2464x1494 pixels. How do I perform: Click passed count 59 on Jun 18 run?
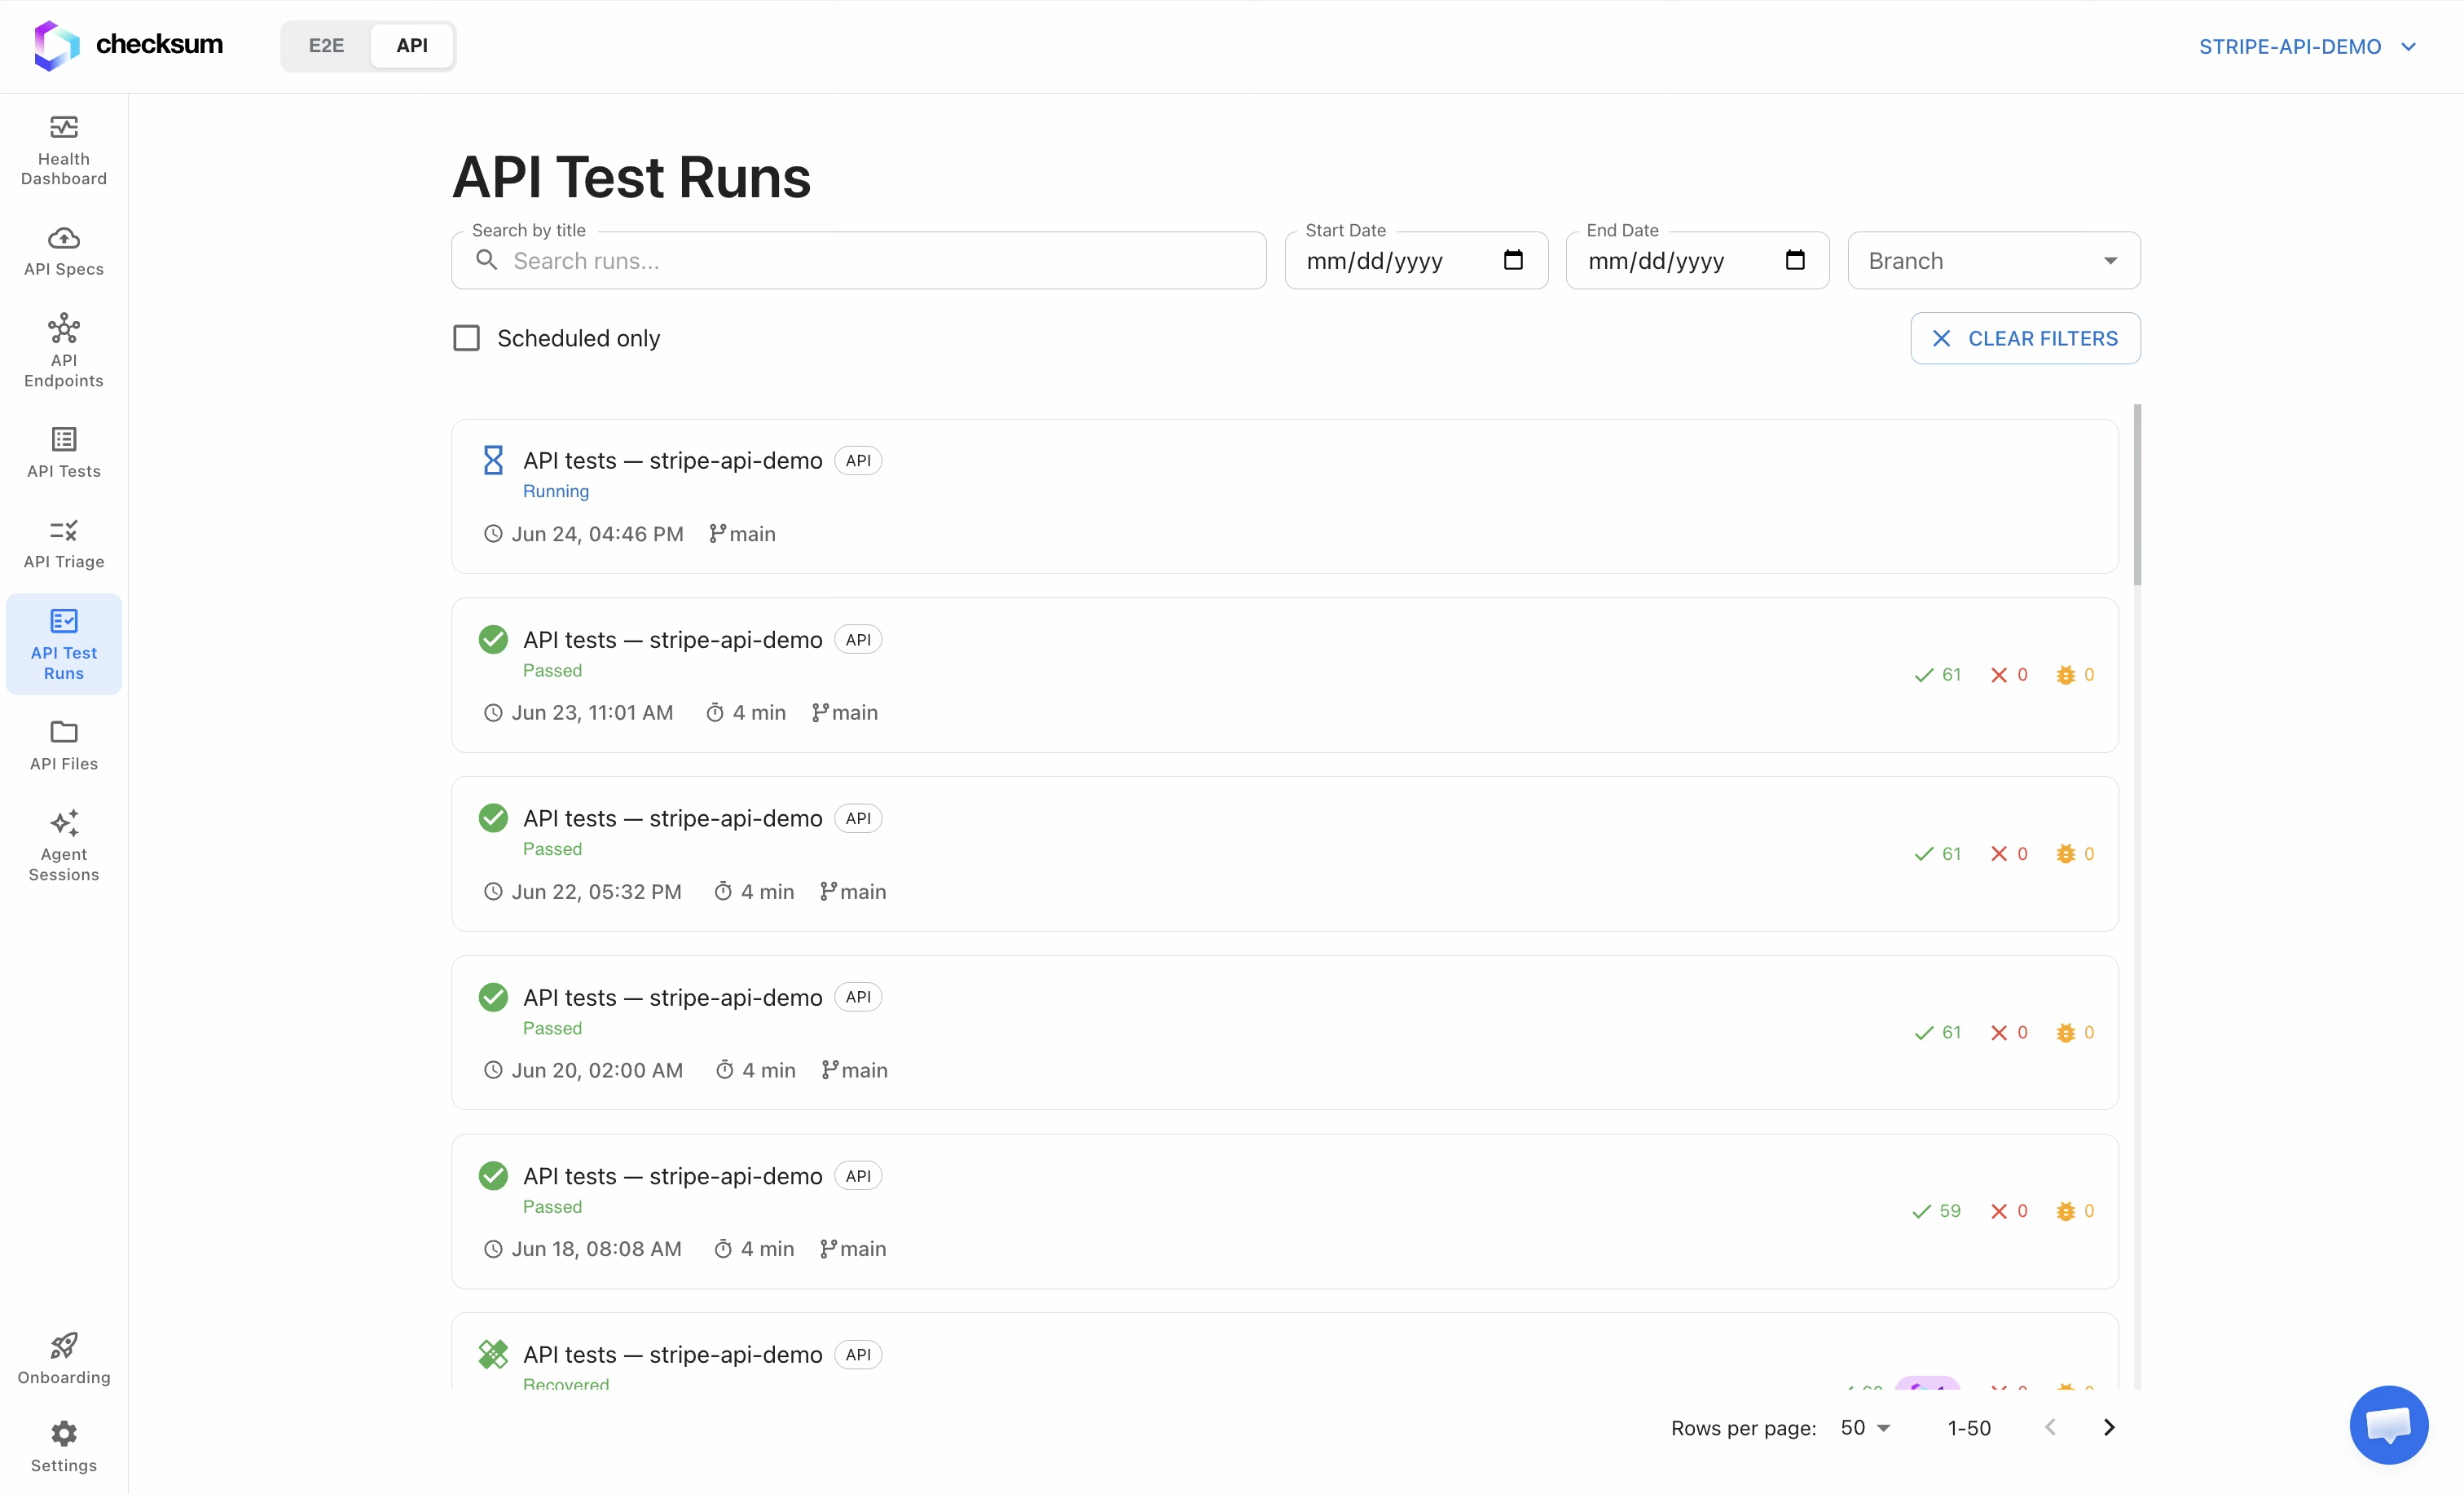click(1936, 1211)
